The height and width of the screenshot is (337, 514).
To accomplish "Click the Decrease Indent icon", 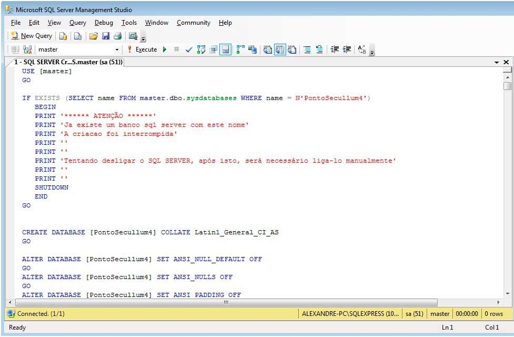I will pyautogui.click(x=335, y=49).
